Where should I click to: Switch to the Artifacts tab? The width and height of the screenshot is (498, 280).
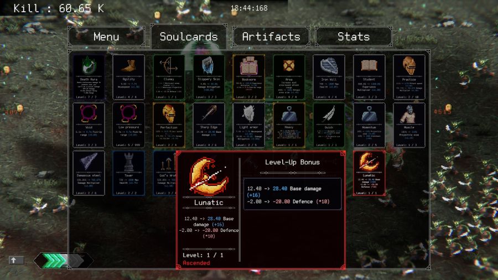pyautogui.click(x=271, y=37)
